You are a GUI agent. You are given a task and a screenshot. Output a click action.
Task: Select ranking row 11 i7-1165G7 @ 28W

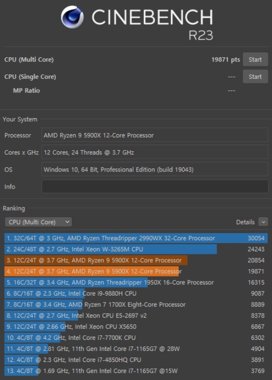pyautogui.click(x=136, y=349)
